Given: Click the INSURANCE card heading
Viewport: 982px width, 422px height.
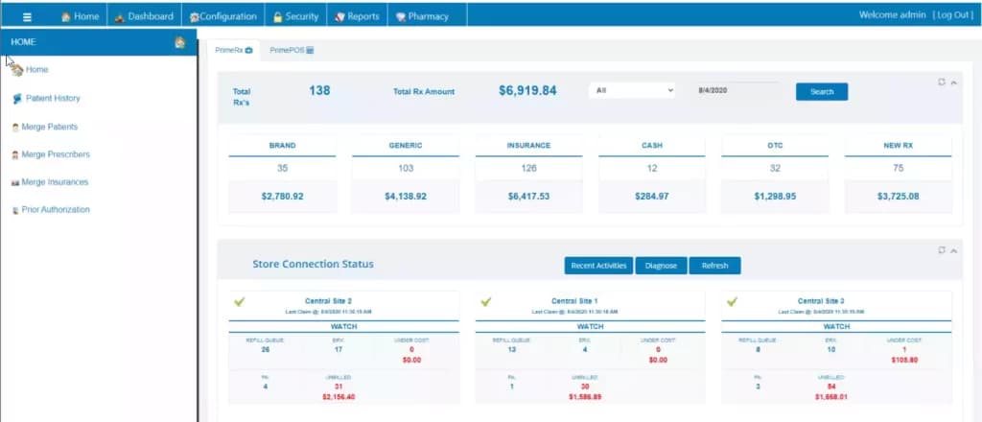Looking at the screenshot, I should (528, 145).
